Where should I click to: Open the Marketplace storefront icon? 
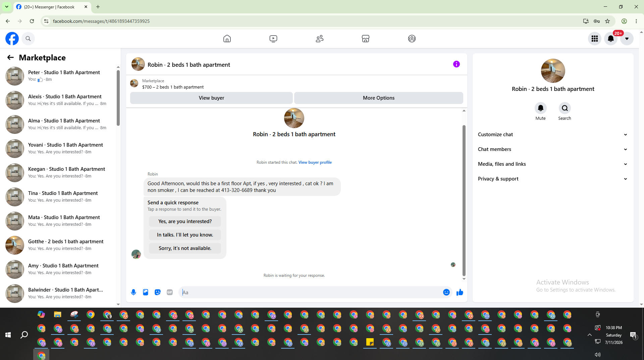[x=366, y=39]
